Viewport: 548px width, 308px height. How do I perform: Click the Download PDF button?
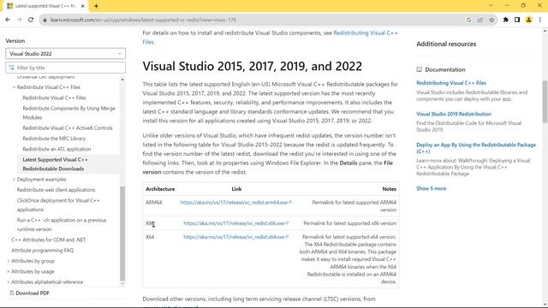coord(29,293)
